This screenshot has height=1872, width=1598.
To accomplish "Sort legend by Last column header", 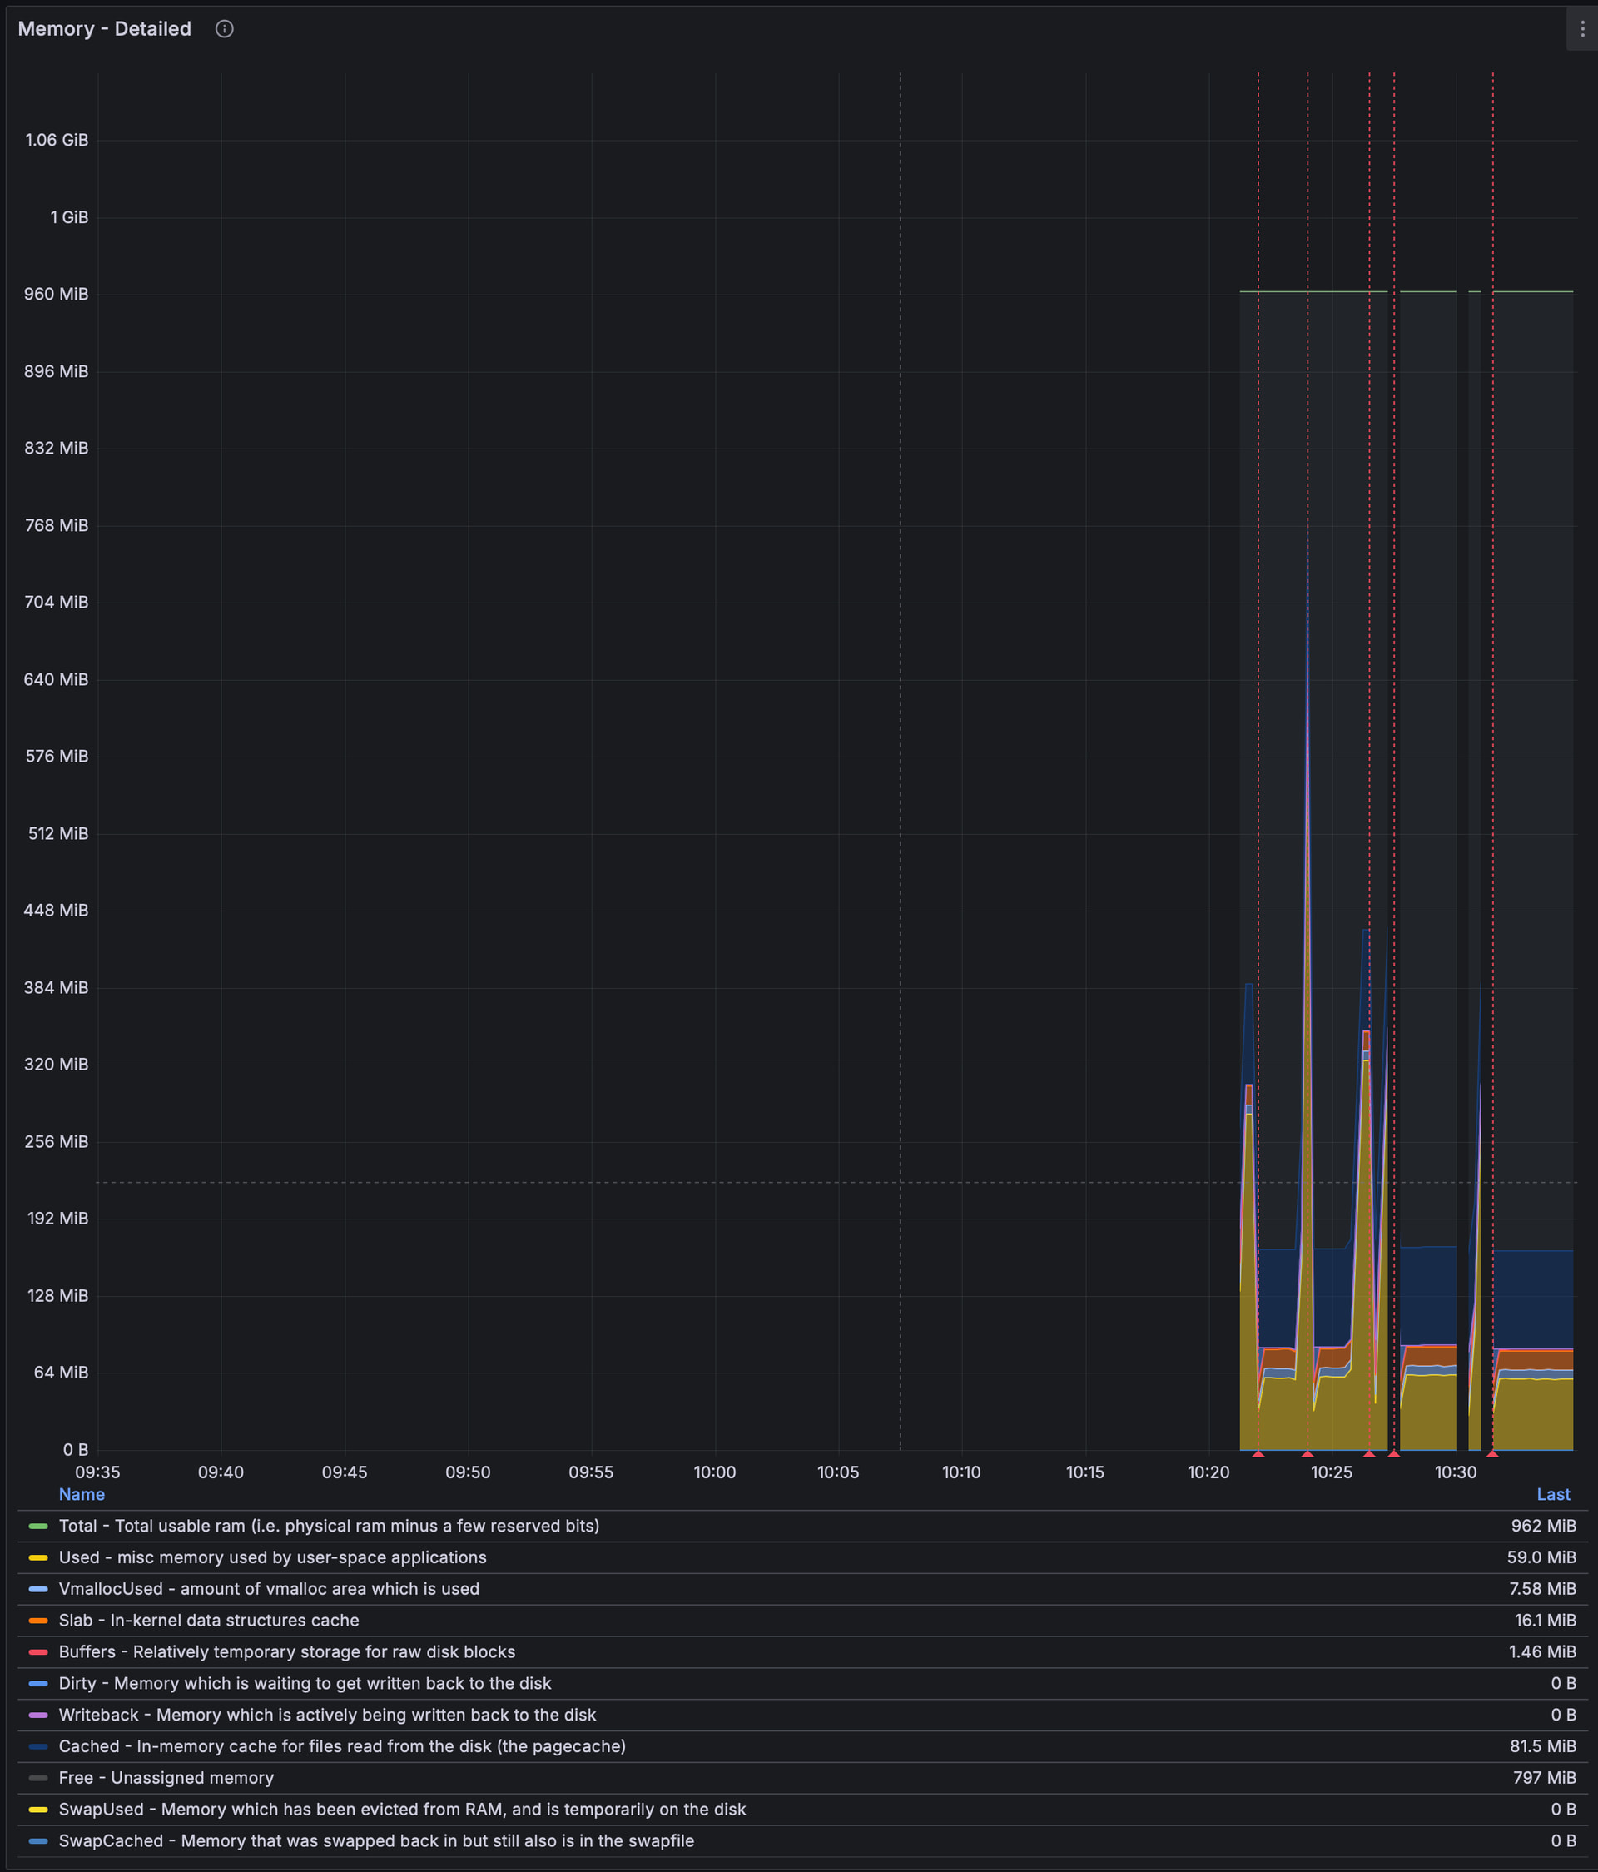I will coord(1553,1494).
